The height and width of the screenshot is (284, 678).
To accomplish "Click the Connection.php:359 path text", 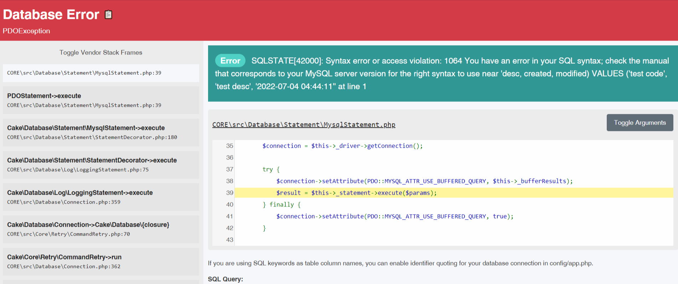I will 64,202.
